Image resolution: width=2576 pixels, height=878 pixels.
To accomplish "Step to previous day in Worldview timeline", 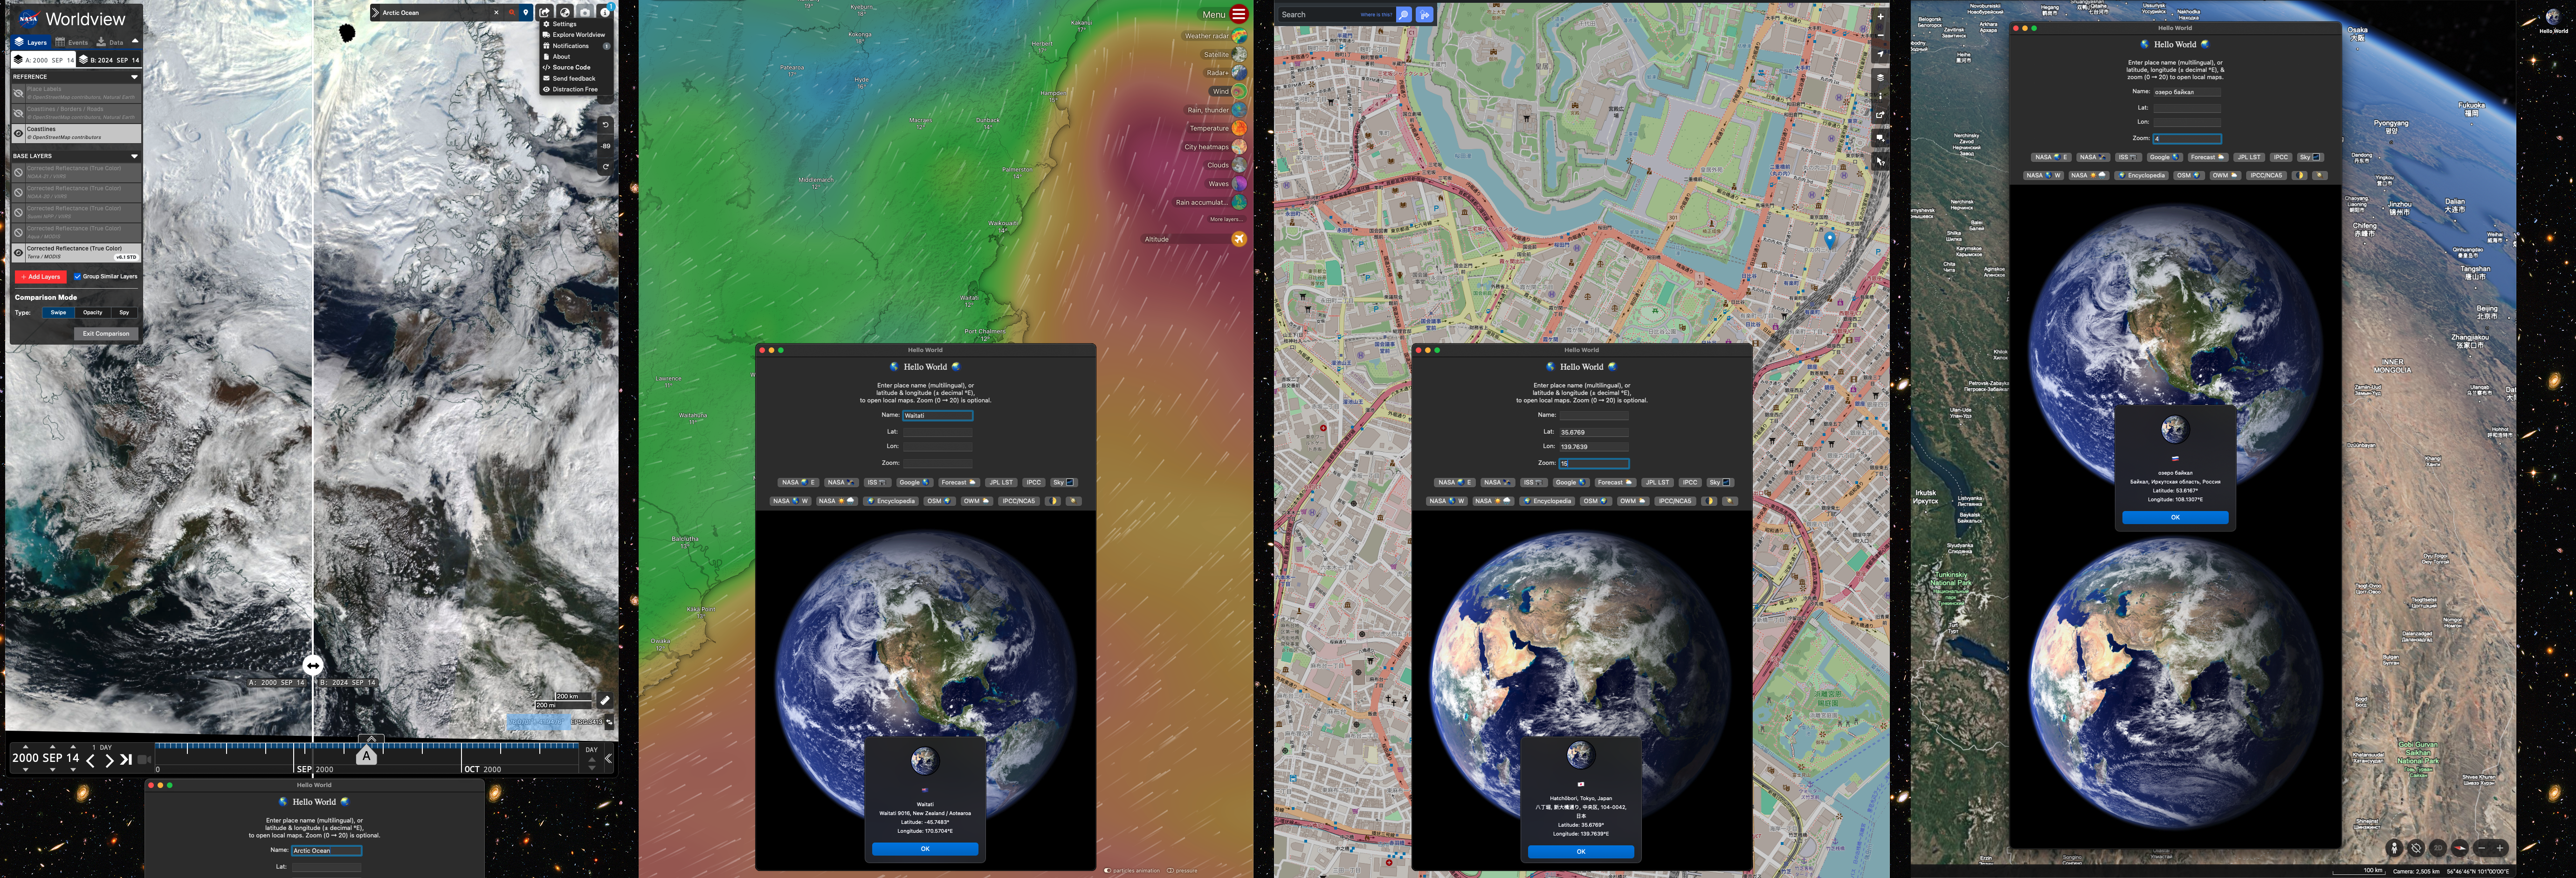I will click(x=90, y=760).
